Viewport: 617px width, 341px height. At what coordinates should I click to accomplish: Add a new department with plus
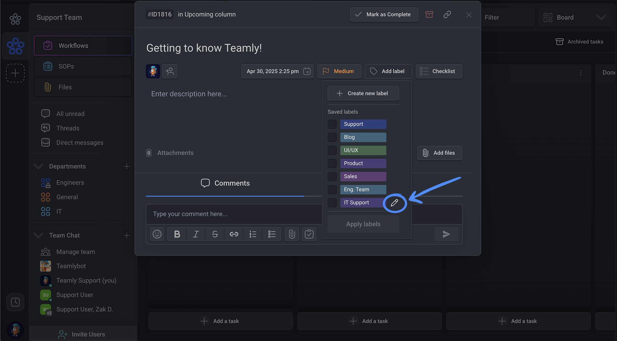click(127, 166)
